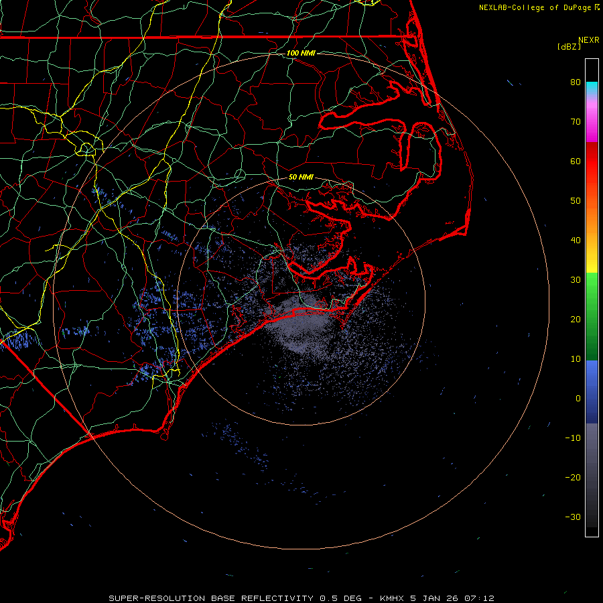Click the 50 NMI range ring label
The height and width of the screenshot is (603, 603).
tap(301, 178)
